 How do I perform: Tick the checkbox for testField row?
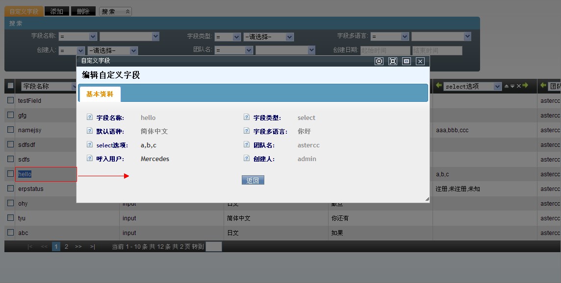[x=10, y=100]
